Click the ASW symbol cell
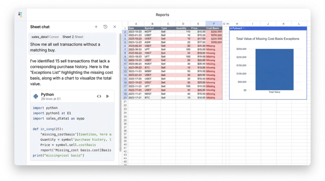The height and width of the screenshot is (181, 325). [x=152, y=42]
